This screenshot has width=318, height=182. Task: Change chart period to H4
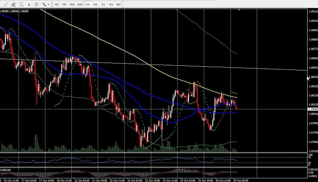[95, 4]
